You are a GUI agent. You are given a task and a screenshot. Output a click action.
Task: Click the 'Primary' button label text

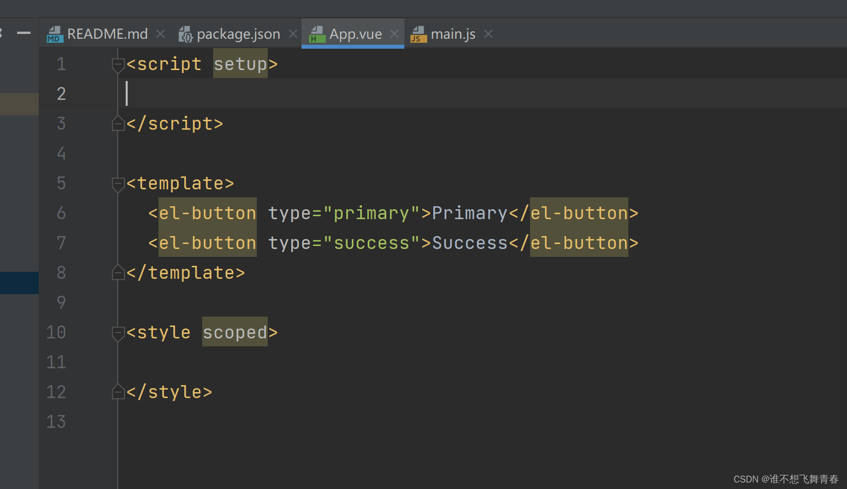tap(470, 213)
